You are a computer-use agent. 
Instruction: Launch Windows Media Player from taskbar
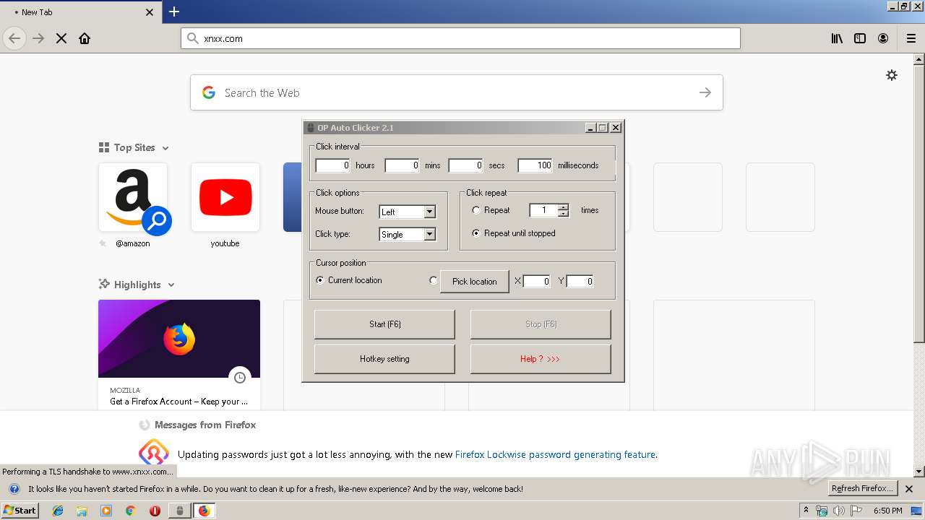pyautogui.click(x=106, y=511)
